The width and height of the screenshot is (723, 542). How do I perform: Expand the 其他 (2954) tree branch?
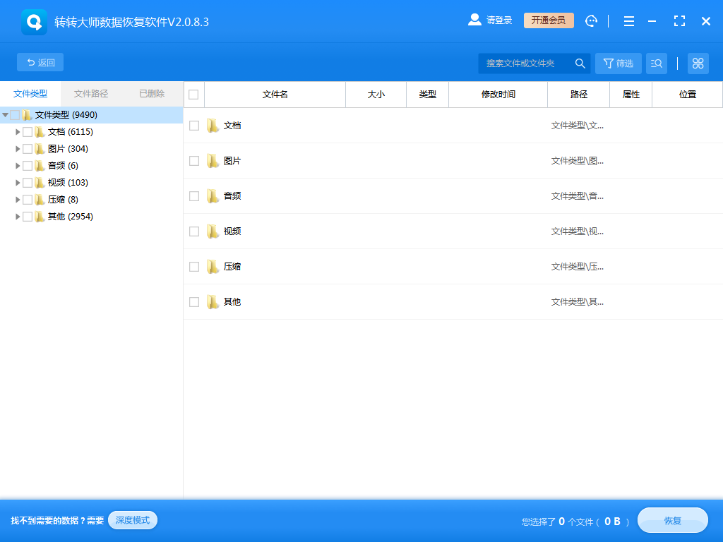18,216
